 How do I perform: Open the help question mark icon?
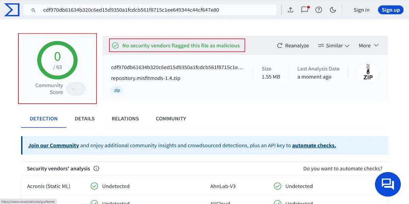coord(319,10)
